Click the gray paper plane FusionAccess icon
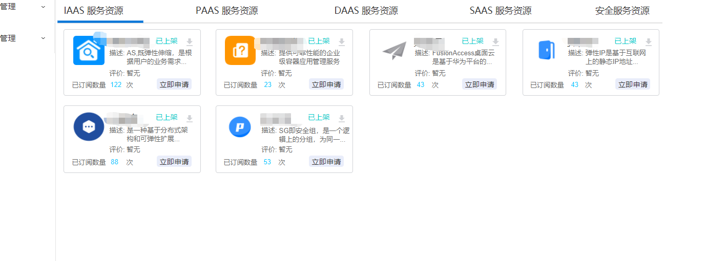706x261 pixels. coord(394,51)
